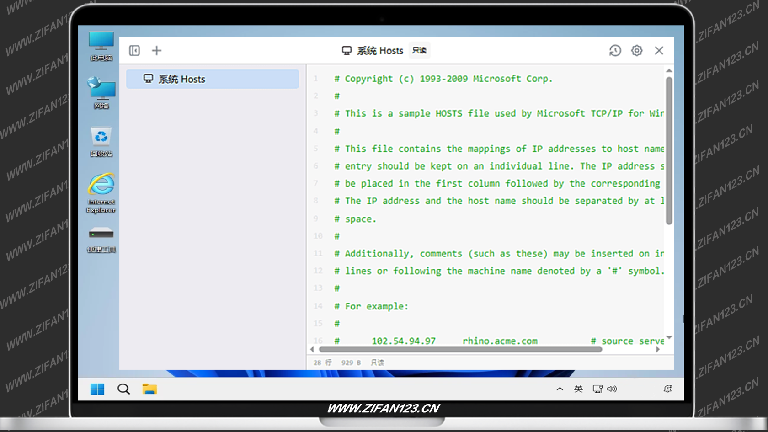This screenshot has width=768, height=432.
Task: Open volume speaker tray icon
Action: tap(612, 389)
